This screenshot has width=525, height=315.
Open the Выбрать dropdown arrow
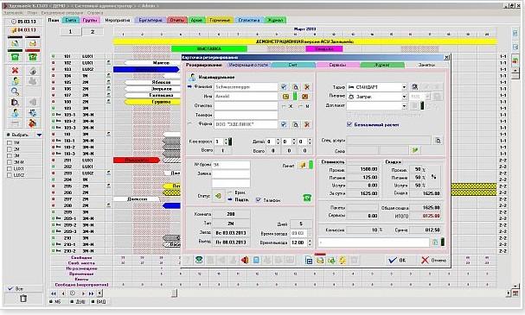39,135
